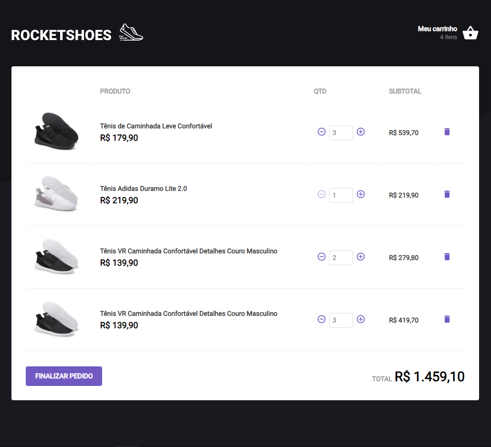
Task: Increase quantity of Tênis Adidas Duramo Lite
Action: point(361,195)
